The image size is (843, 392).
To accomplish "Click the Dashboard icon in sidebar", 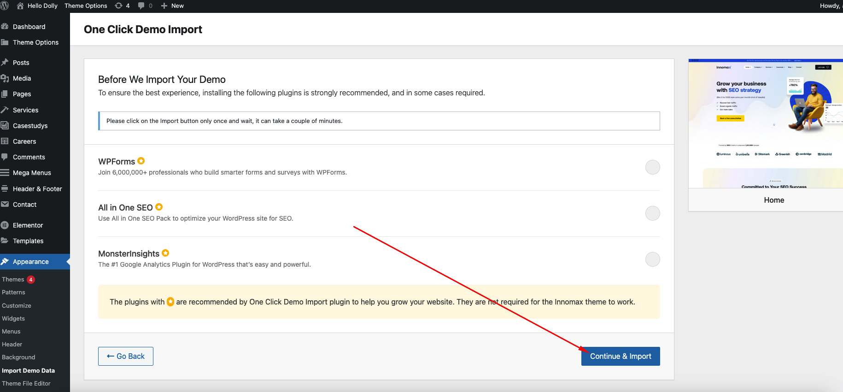I will [x=5, y=27].
